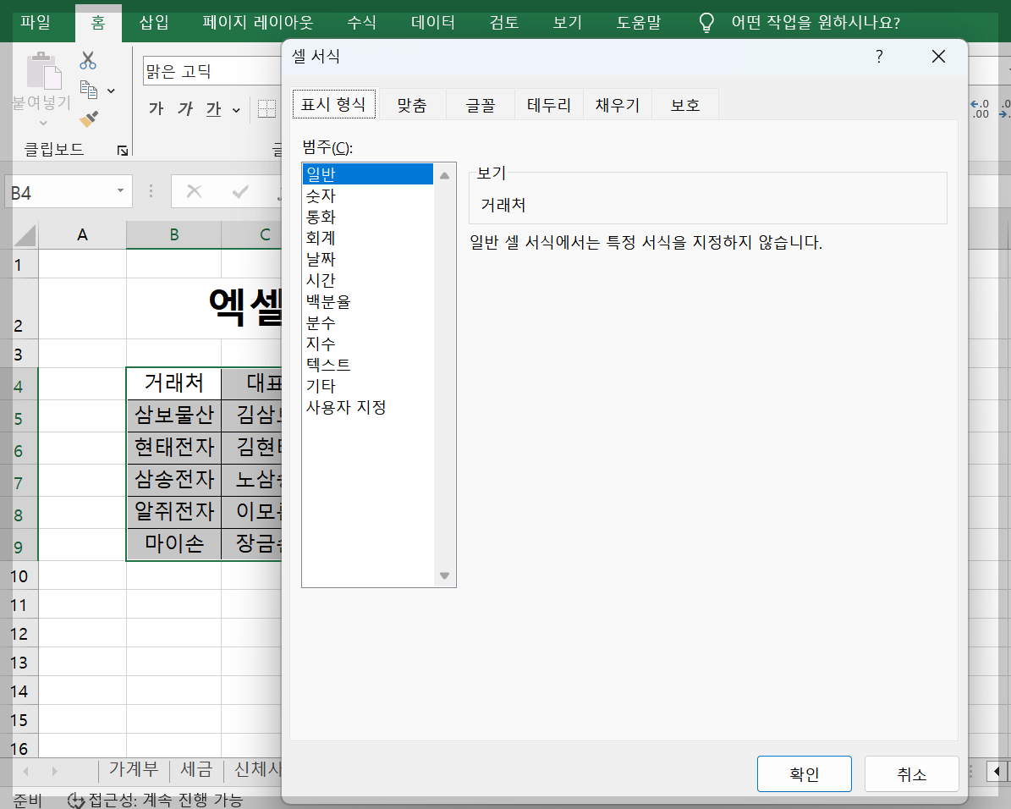Switch to the 데이터 ribbon tab
Image resolution: width=1011 pixels, height=809 pixels.
[x=432, y=24]
